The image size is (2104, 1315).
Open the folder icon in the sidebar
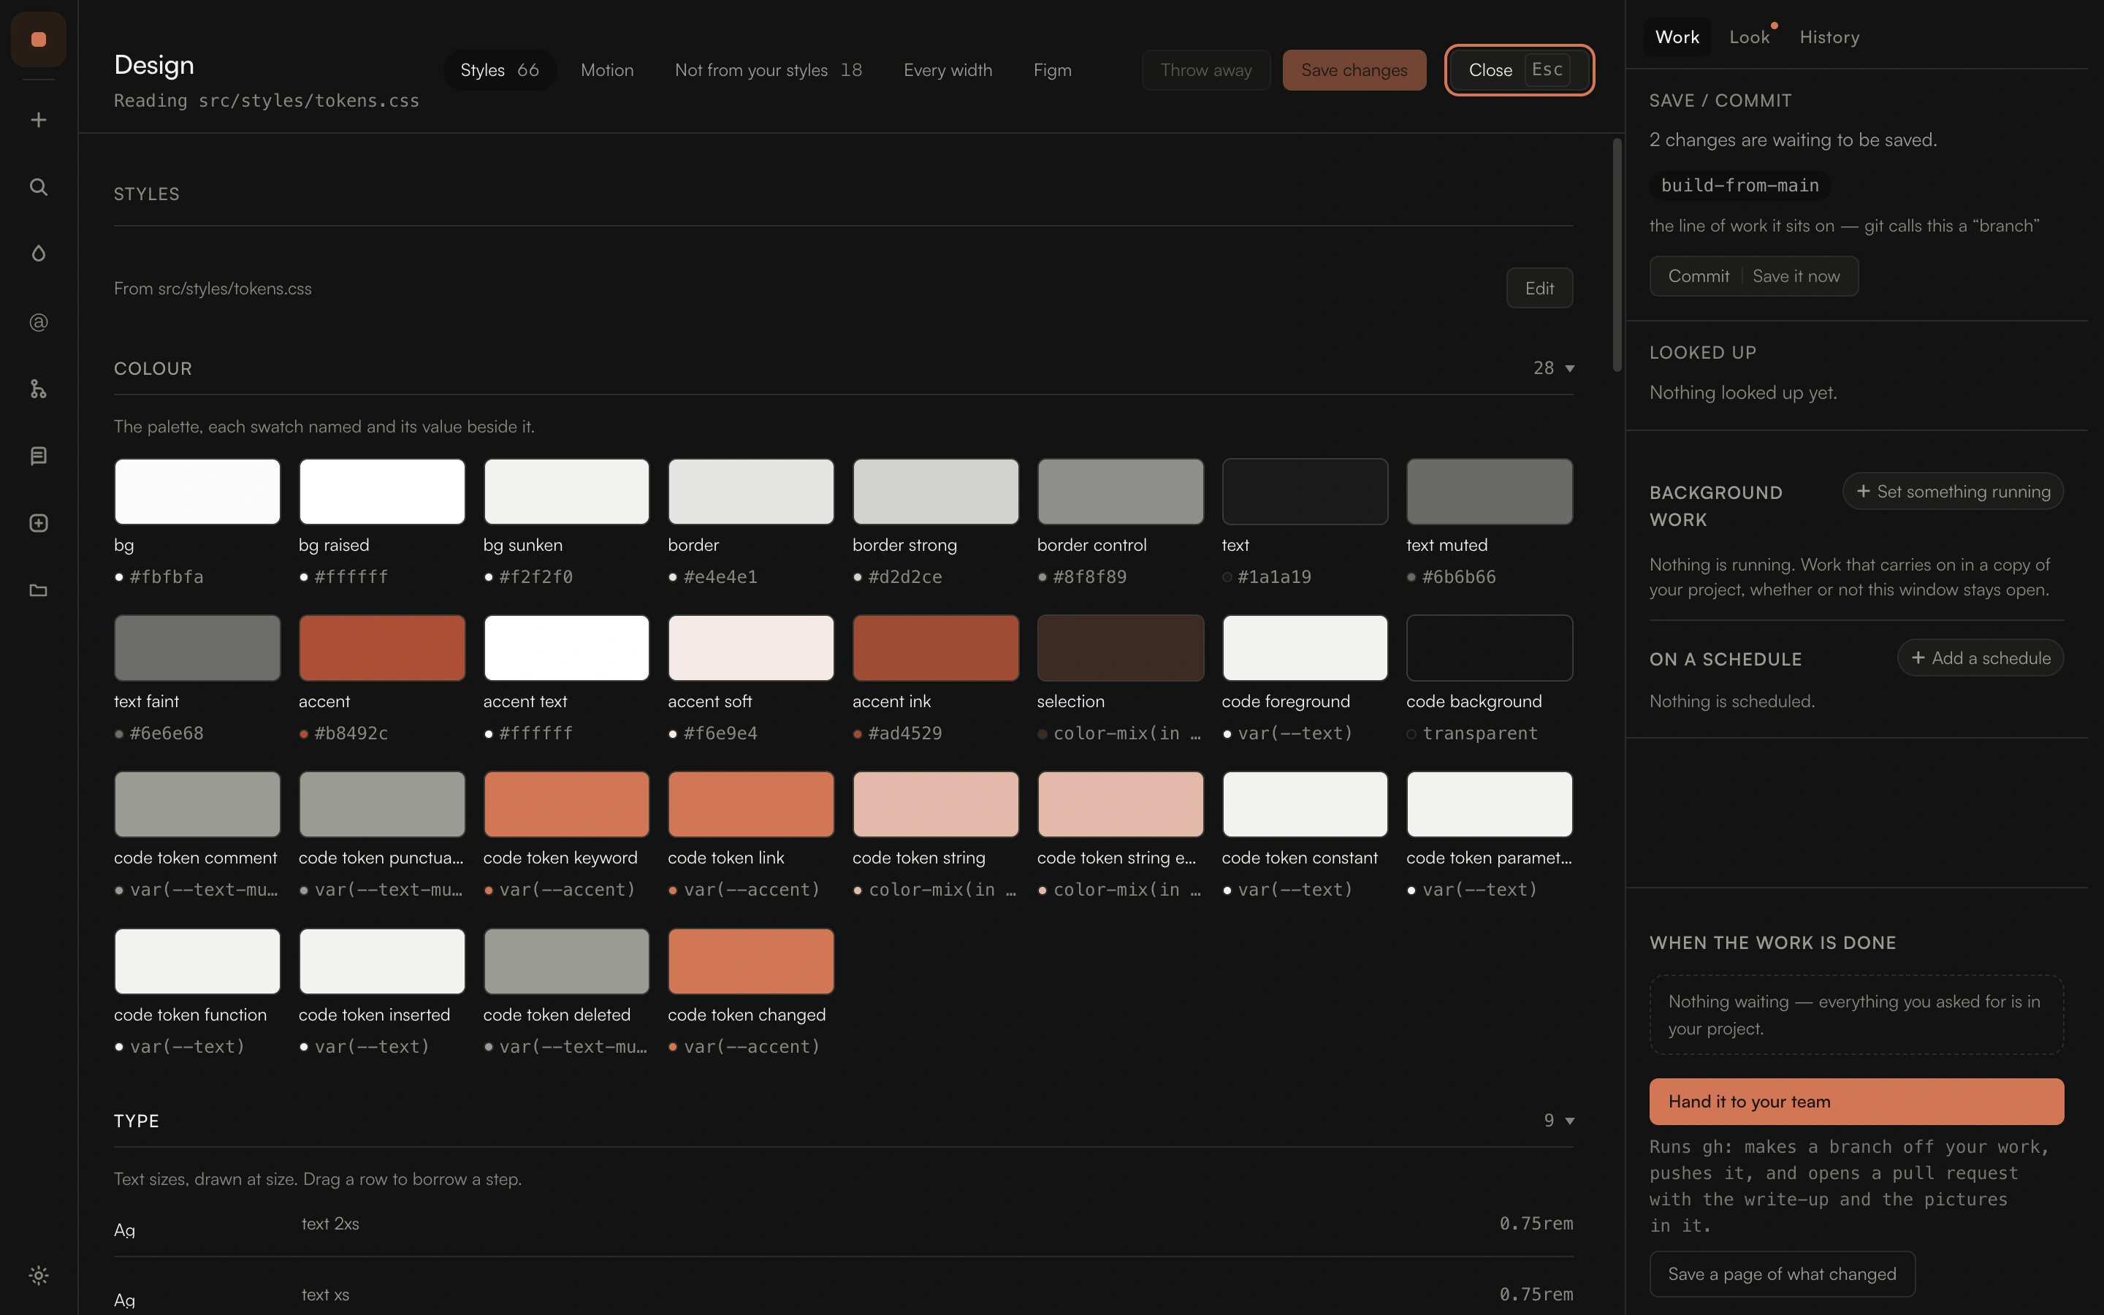coord(38,590)
